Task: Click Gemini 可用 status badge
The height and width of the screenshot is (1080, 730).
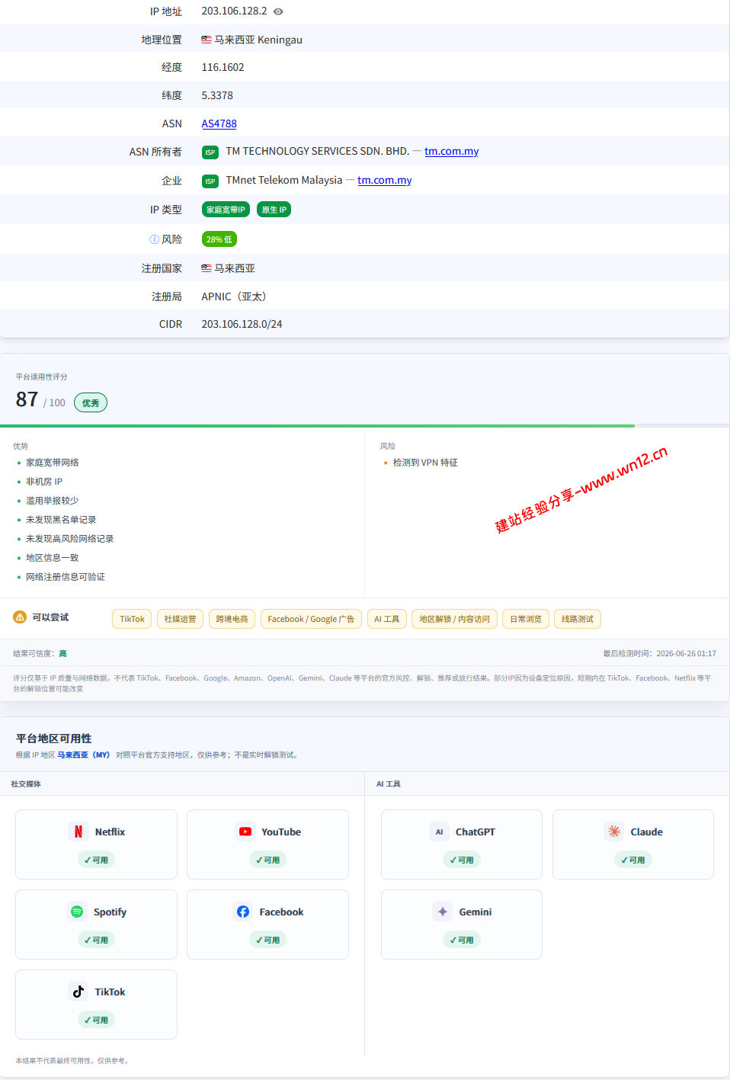Action: coord(462,940)
